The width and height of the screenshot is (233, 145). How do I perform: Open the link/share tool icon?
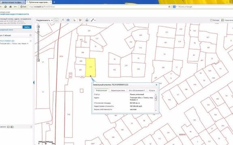coord(92,20)
